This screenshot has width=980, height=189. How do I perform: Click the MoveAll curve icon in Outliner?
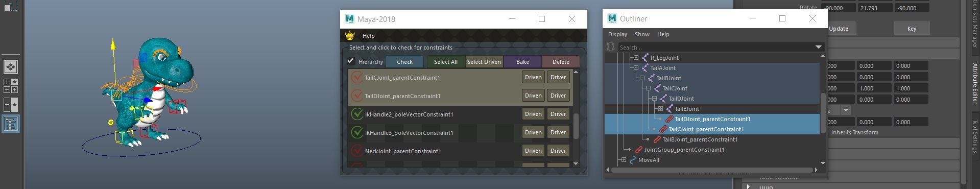tap(633, 160)
